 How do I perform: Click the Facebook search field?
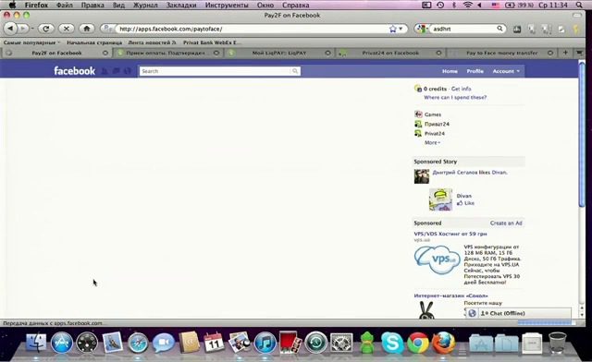pos(216,71)
